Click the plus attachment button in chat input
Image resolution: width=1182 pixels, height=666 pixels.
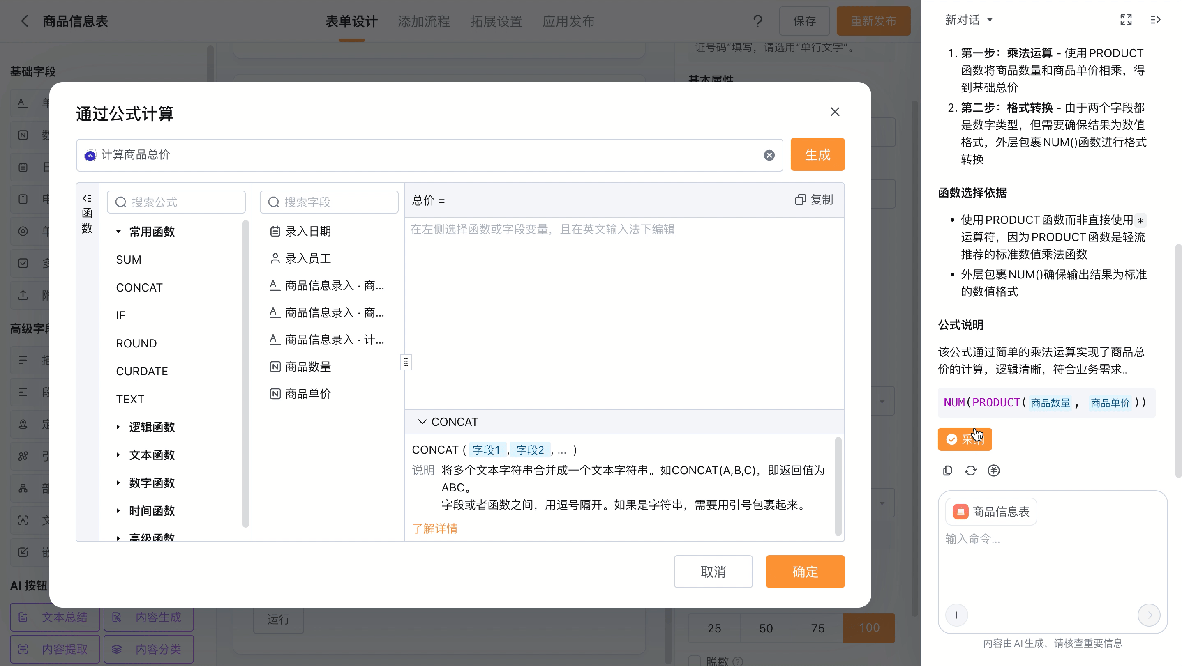957,615
